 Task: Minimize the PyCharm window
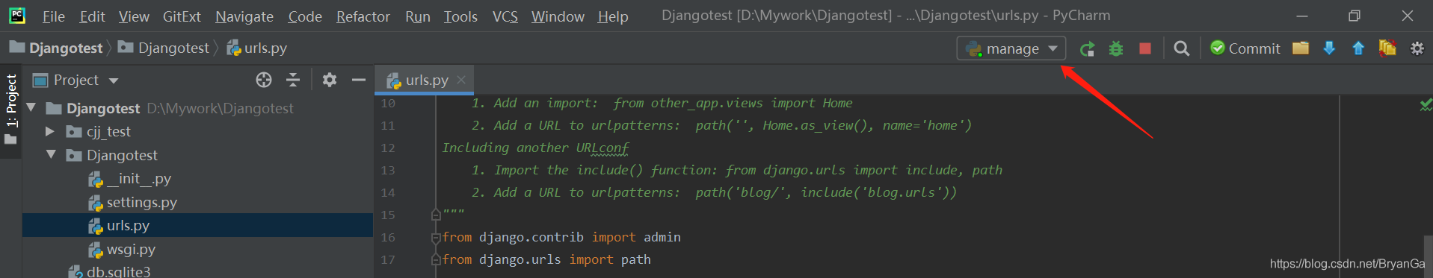point(1302,16)
